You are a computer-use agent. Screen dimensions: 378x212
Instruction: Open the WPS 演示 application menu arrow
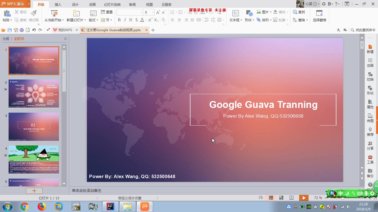point(29,4)
